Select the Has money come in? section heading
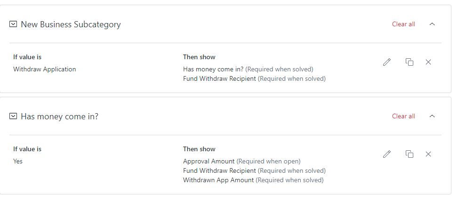The height and width of the screenshot is (201, 466). (x=59, y=116)
